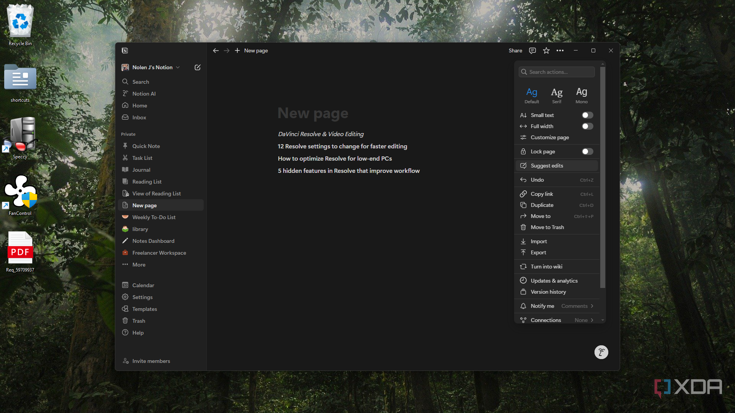The image size is (735, 413).
Task: Click the Search actions input field
Action: (x=557, y=72)
